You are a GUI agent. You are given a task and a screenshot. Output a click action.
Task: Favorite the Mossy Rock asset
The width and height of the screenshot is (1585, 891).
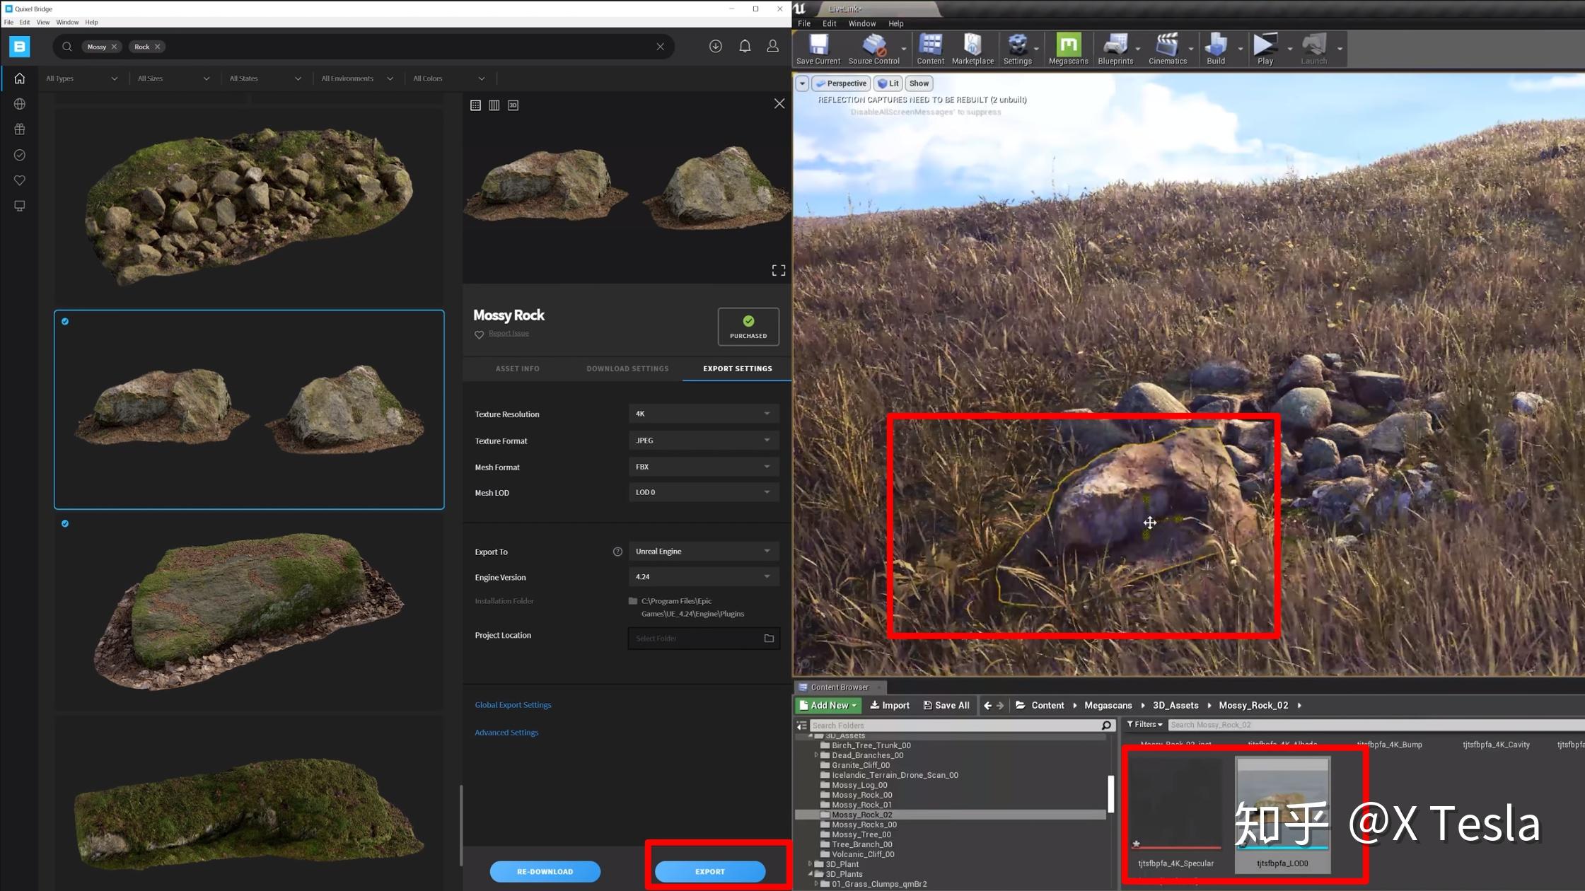(x=479, y=334)
